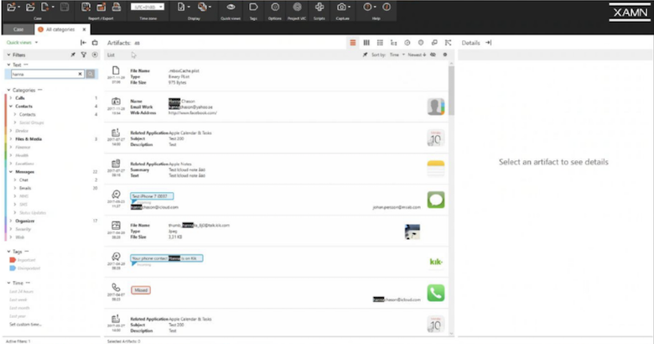Expand the Files & Media category
Screen dimensions: 654x344
[x=11, y=139]
